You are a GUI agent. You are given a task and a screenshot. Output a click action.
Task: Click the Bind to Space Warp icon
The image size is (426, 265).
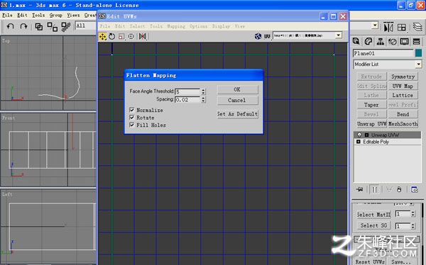click(x=66, y=27)
